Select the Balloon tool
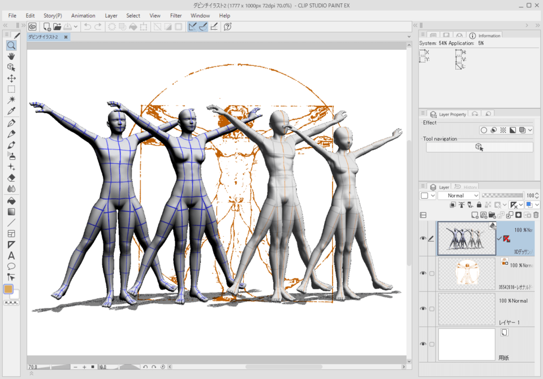This screenshot has height=379, width=543. tap(11, 266)
